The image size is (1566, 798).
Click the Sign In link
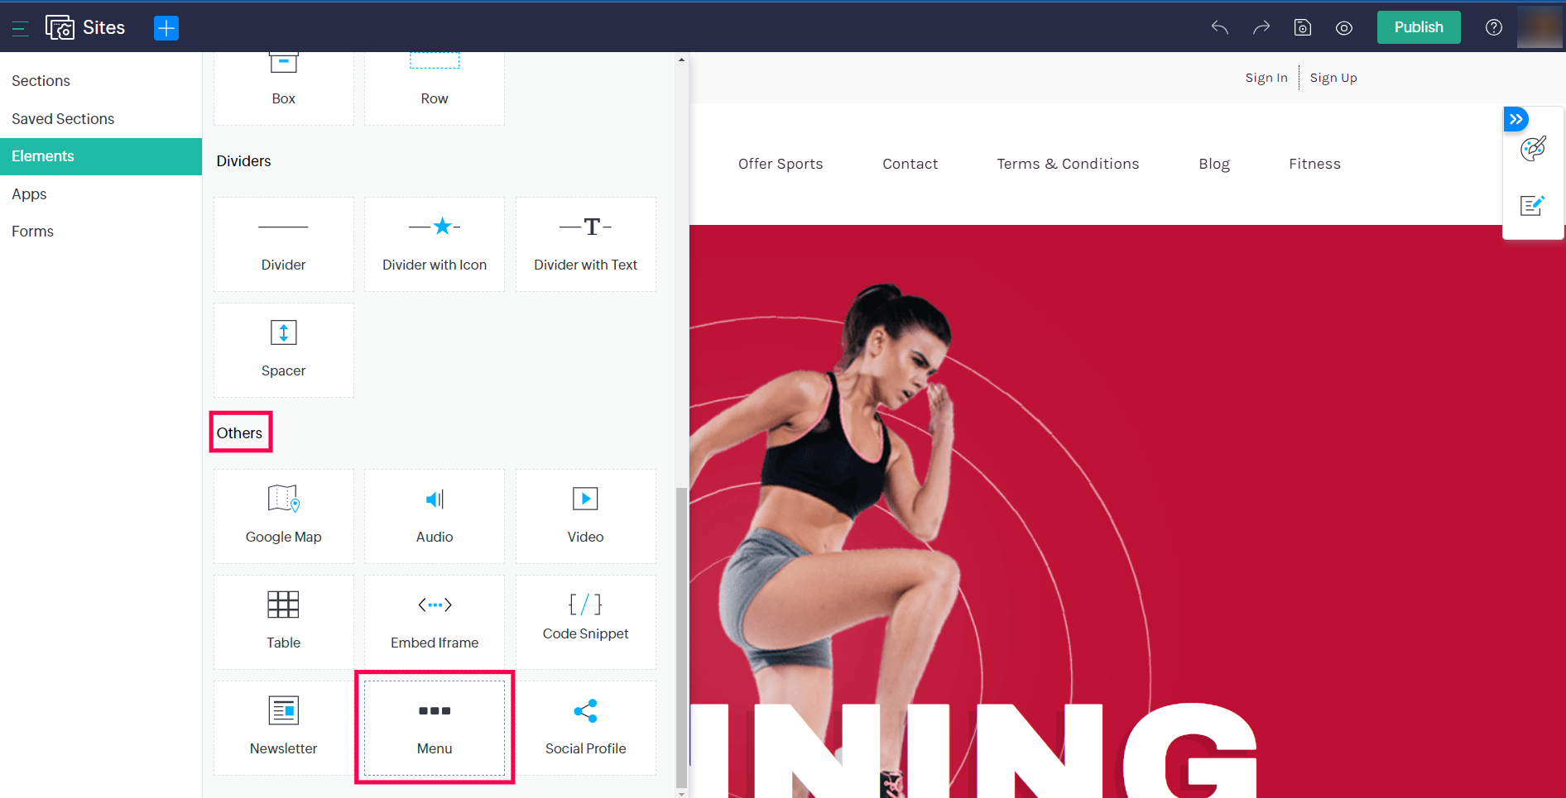click(x=1266, y=78)
